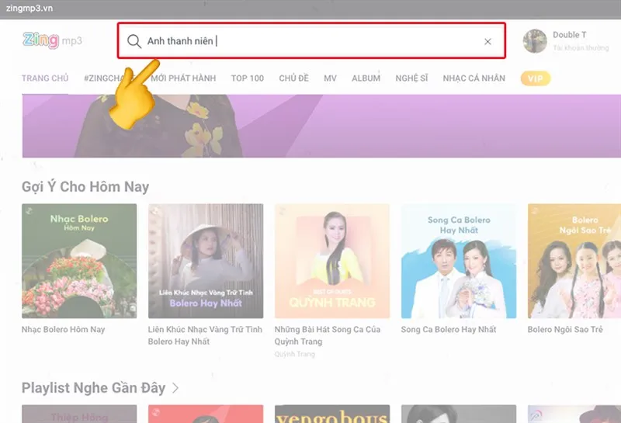Click "Những Bài Hát Song Ca Của Quỳnh Trang" title
Screen dimensions: 621x423
tap(327, 335)
